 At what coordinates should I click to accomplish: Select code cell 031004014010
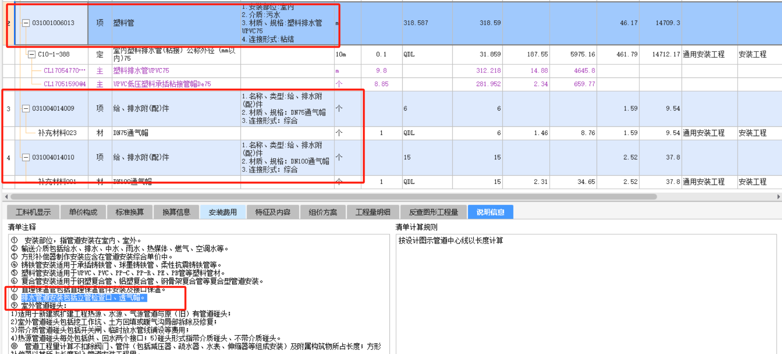[53, 157]
